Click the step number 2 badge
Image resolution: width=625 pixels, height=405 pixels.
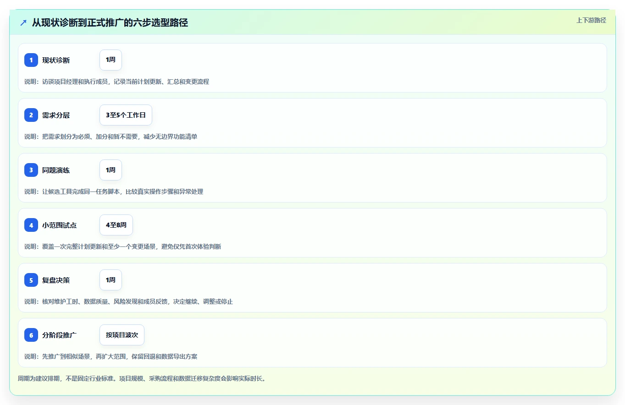point(31,115)
